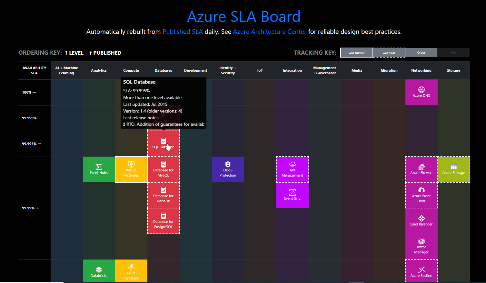The image size is (486, 283).
Task: Click the Storage column header
Action: pos(453,70)
